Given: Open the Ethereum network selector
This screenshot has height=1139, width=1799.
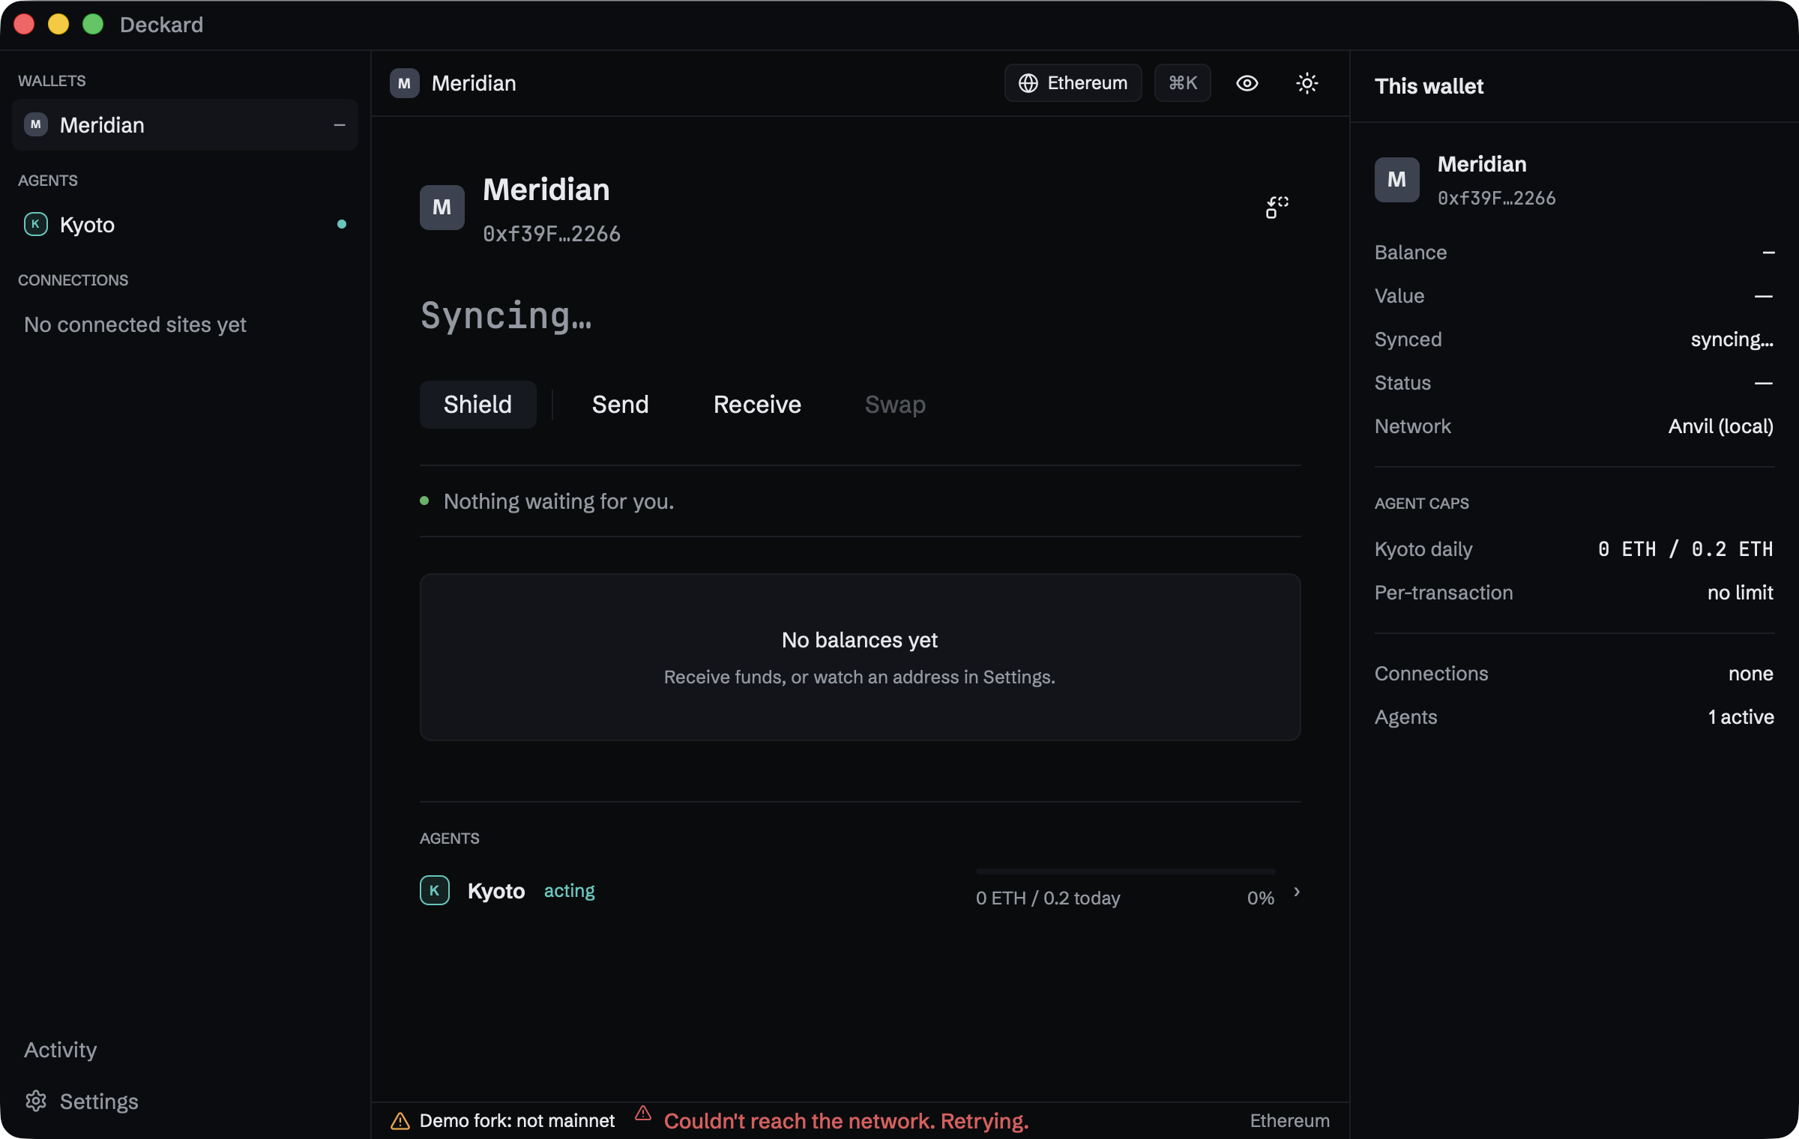Looking at the screenshot, I should point(1073,83).
